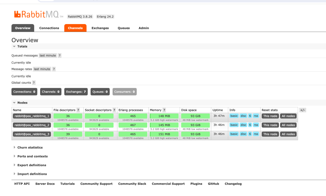This screenshot has height=196, width=326.
Task: Open Server Docs footer link
Action: click(x=45, y=184)
